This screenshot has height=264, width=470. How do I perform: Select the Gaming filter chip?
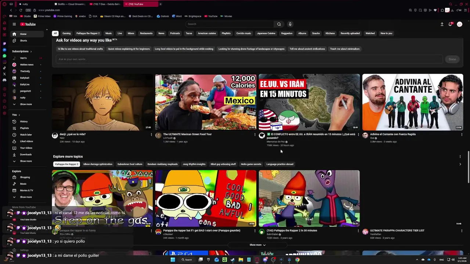(x=66, y=33)
